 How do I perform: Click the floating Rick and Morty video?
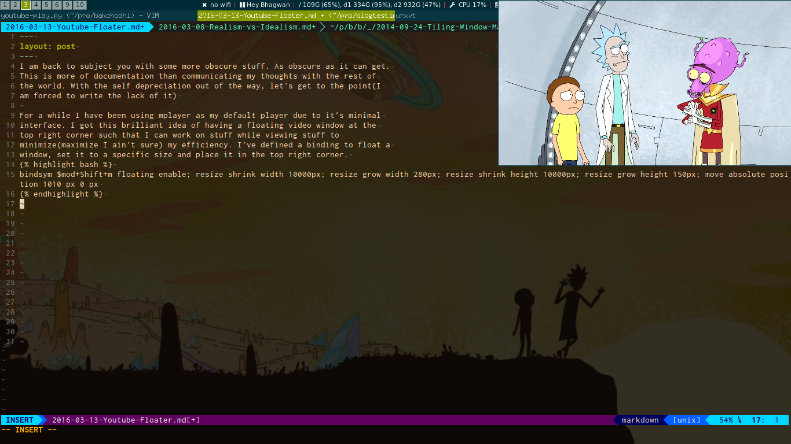coord(644,83)
